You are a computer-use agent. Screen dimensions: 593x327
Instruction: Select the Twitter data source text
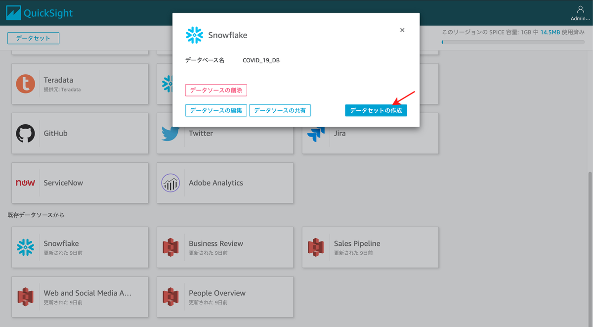pyautogui.click(x=201, y=133)
